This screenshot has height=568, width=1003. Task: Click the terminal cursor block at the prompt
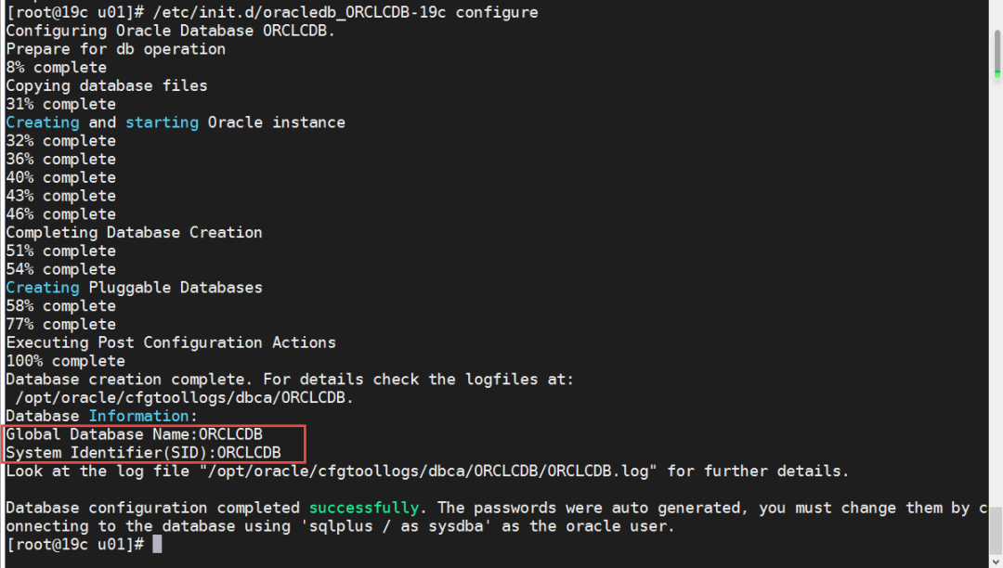[x=157, y=544]
